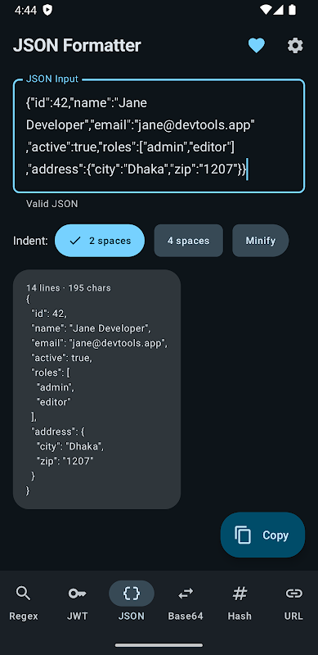Click the checkmark on 2 spaces chip

(x=75, y=241)
